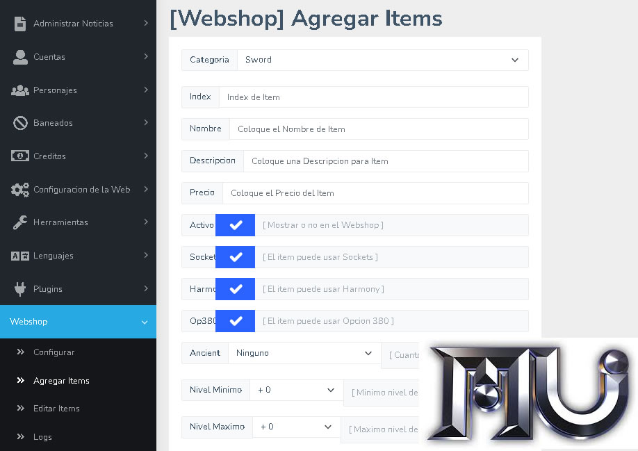Expand Configuracion de la Web chevron
638x451 pixels.
pyautogui.click(x=146, y=189)
